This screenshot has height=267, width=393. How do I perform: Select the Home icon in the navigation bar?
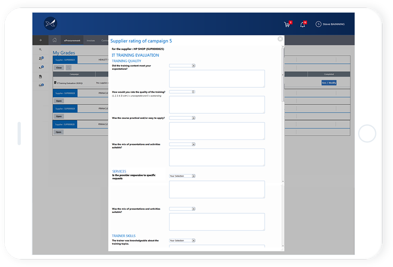(x=54, y=40)
